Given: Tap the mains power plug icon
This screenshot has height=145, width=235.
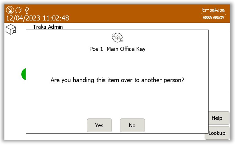Looking at the screenshot, I should (19, 10).
